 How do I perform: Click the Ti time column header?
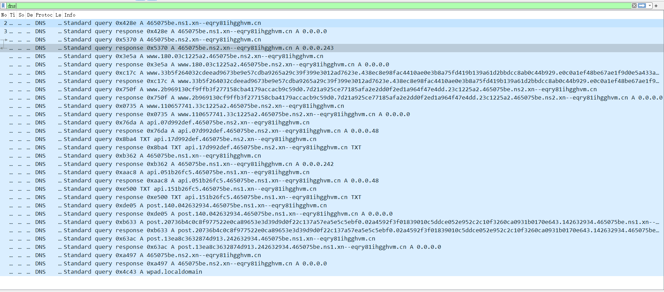pos(12,15)
